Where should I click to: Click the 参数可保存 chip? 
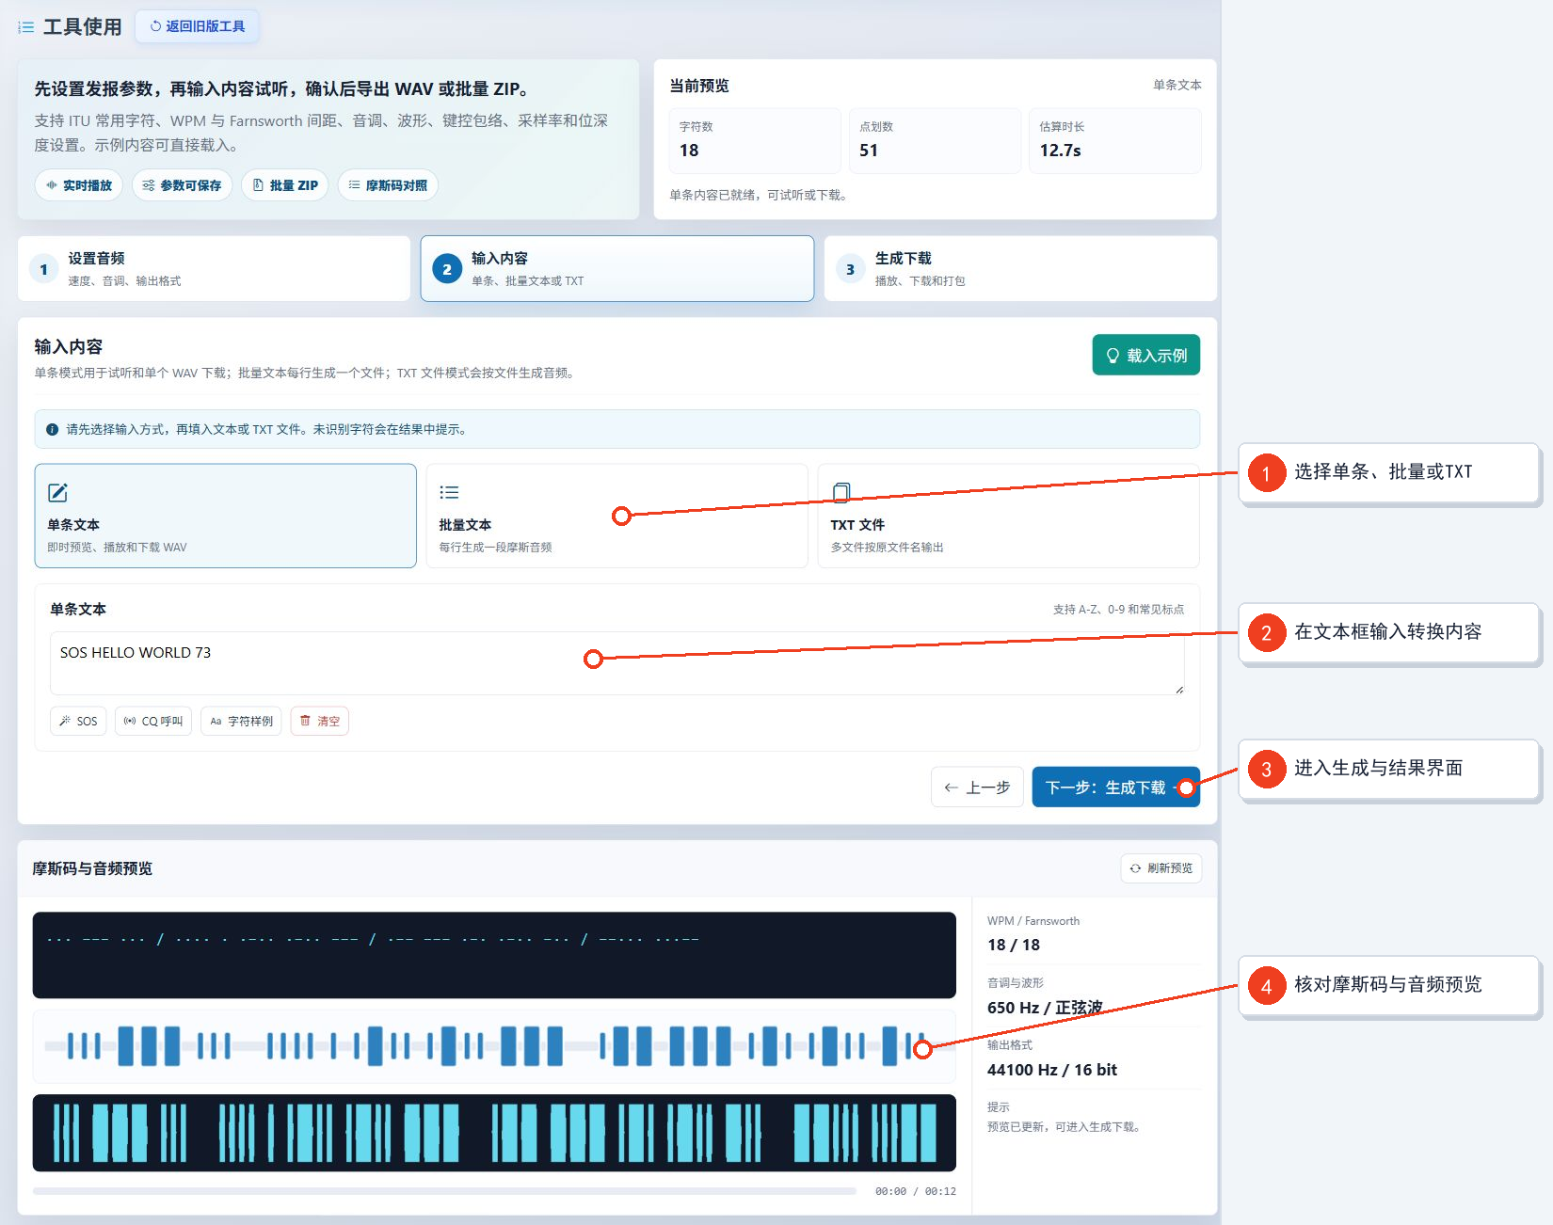182,185
